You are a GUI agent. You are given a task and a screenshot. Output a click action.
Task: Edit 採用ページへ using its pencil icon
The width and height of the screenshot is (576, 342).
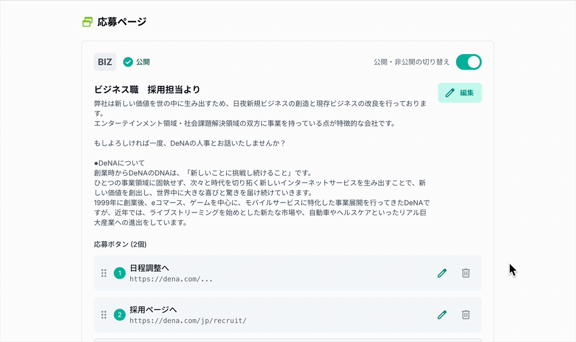tap(442, 315)
